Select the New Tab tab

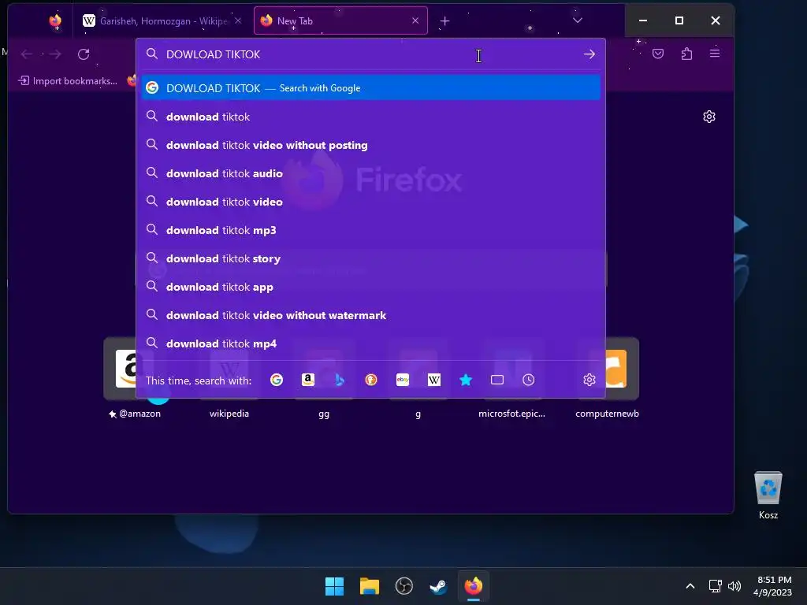point(340,21)
